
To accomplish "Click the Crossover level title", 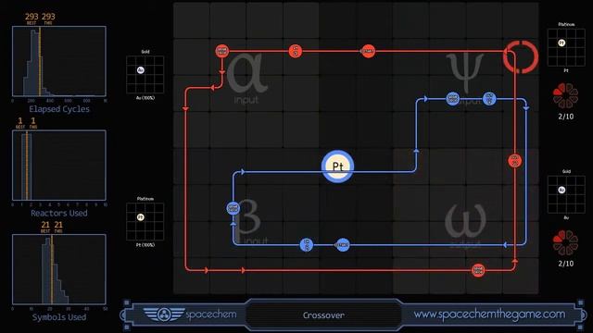I will pos(323,314).
